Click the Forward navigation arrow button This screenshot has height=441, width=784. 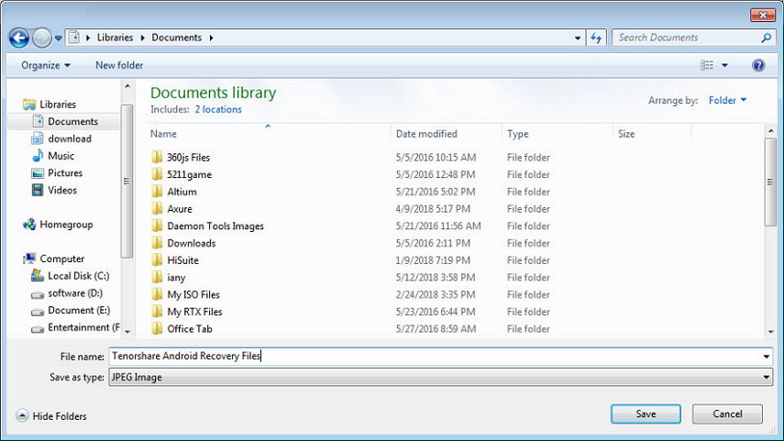[42, 38]
